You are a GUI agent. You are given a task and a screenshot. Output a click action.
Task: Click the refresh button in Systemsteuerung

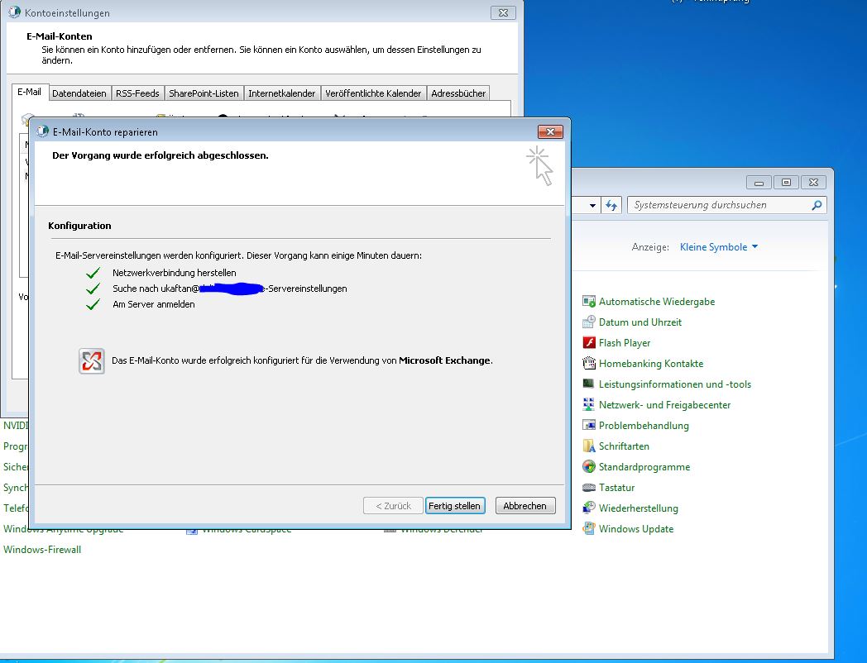611,205
